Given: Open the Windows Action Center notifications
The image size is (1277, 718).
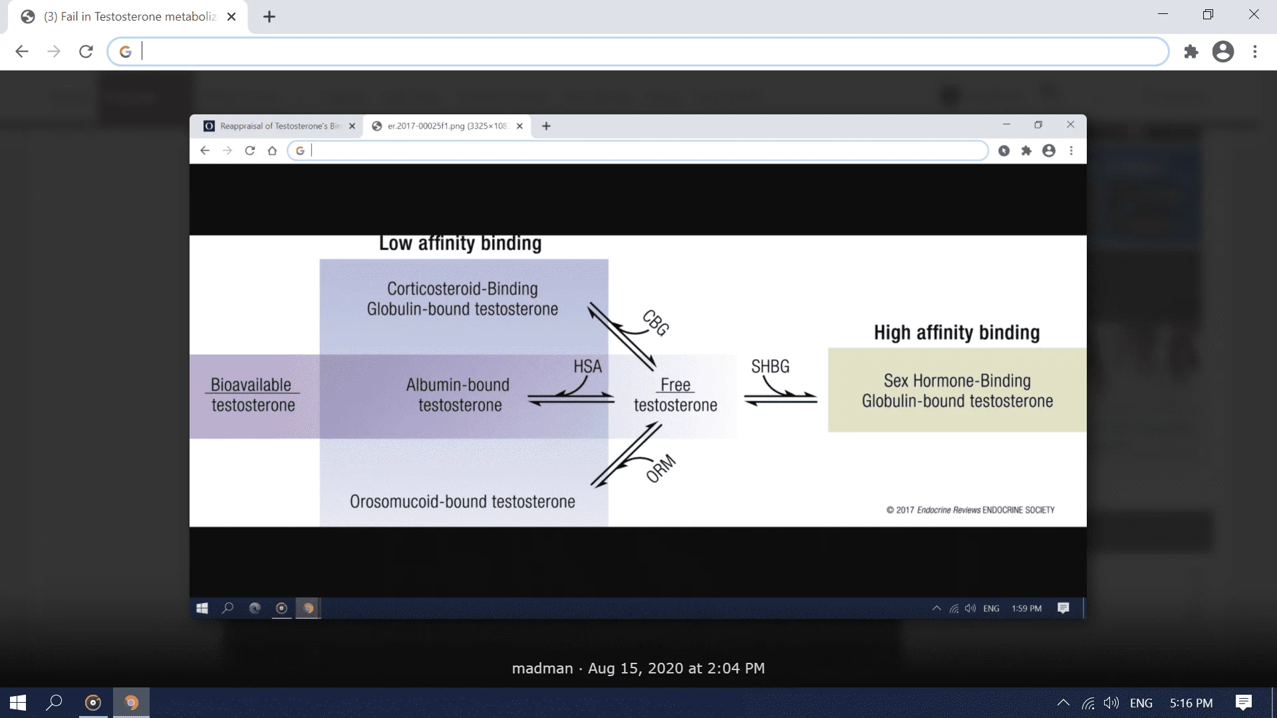Looking at the screenshot, I should [x=1244, y=703].
